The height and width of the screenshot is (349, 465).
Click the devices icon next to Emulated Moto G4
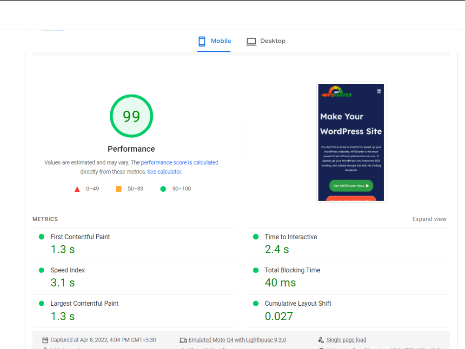coord(183,340)
